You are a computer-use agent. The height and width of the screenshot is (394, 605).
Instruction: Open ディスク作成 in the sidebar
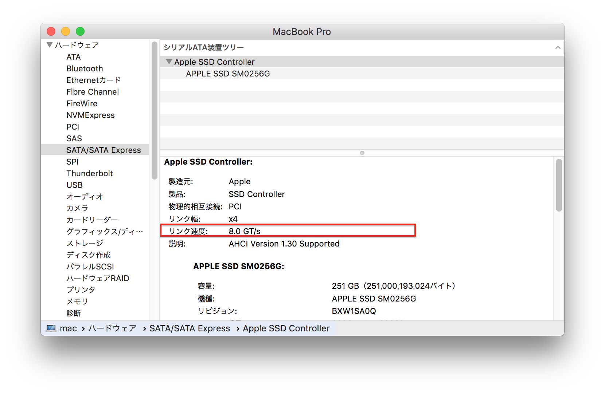point(89,255)
